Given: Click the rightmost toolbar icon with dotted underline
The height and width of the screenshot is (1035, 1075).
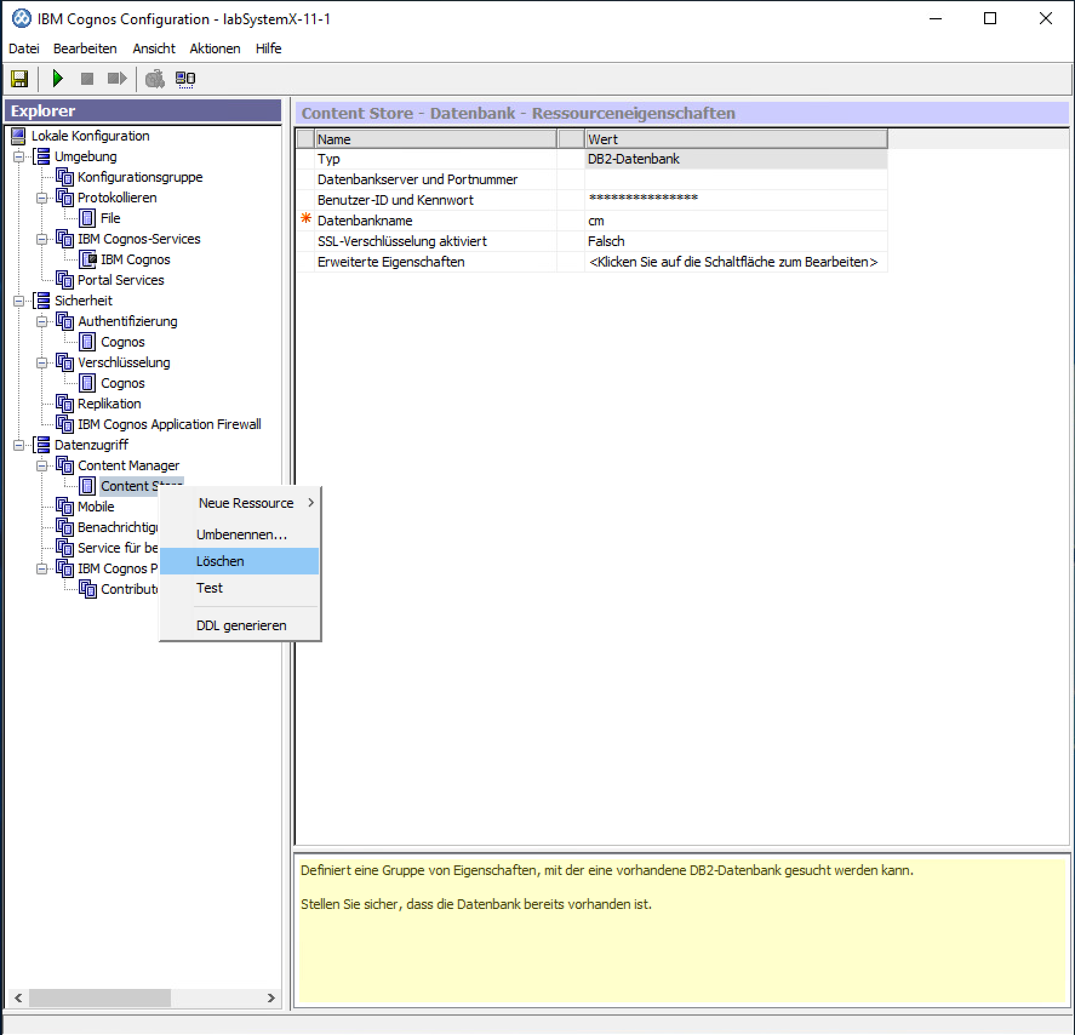Looking at the screenshot, I should pos(185,79).
